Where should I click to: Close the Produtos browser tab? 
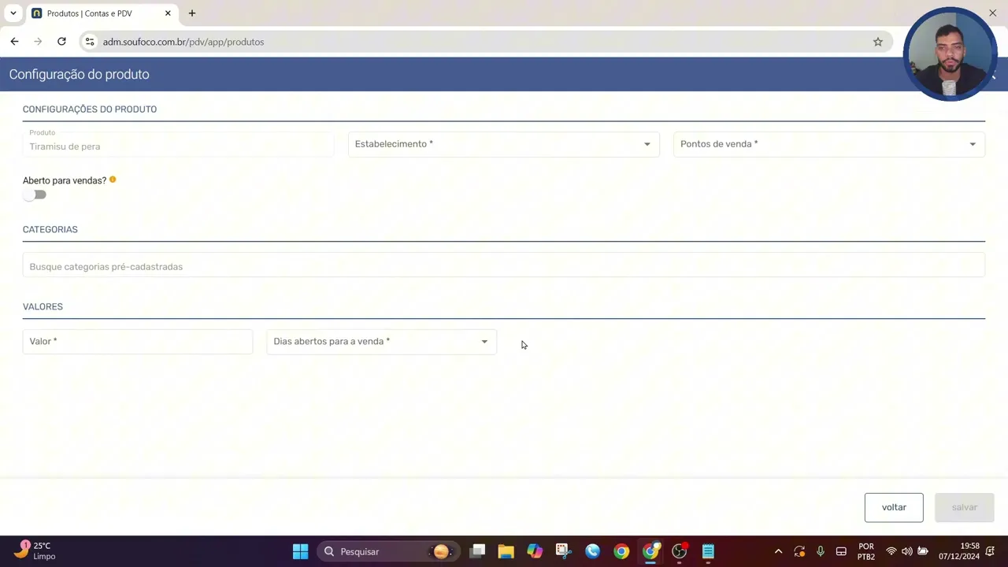[x=167, y=13]
